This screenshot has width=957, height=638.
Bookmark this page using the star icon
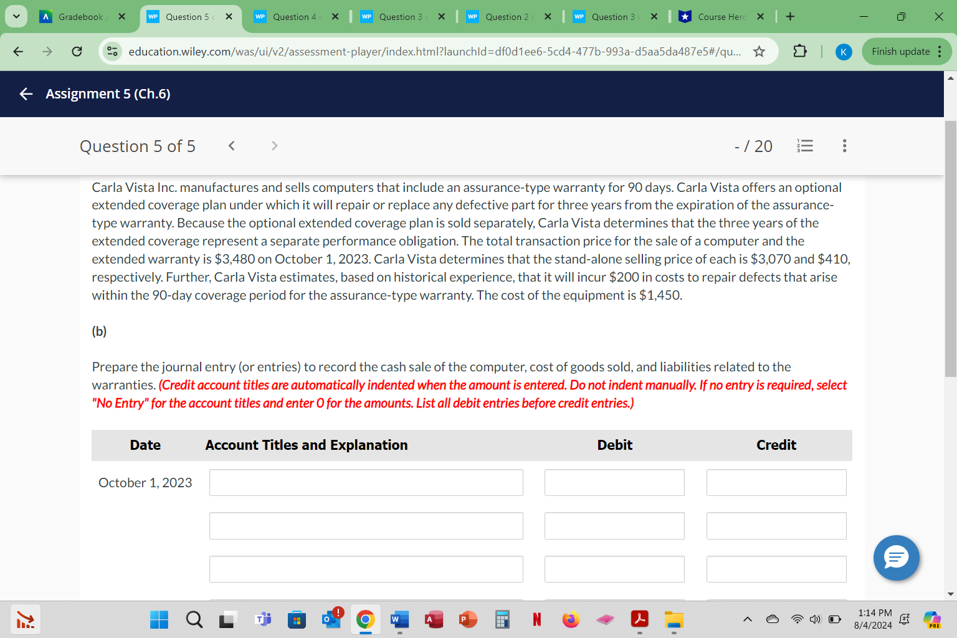point(759,52)
